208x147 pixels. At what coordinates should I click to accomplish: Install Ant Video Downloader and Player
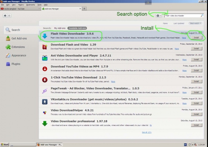(197, 59)
